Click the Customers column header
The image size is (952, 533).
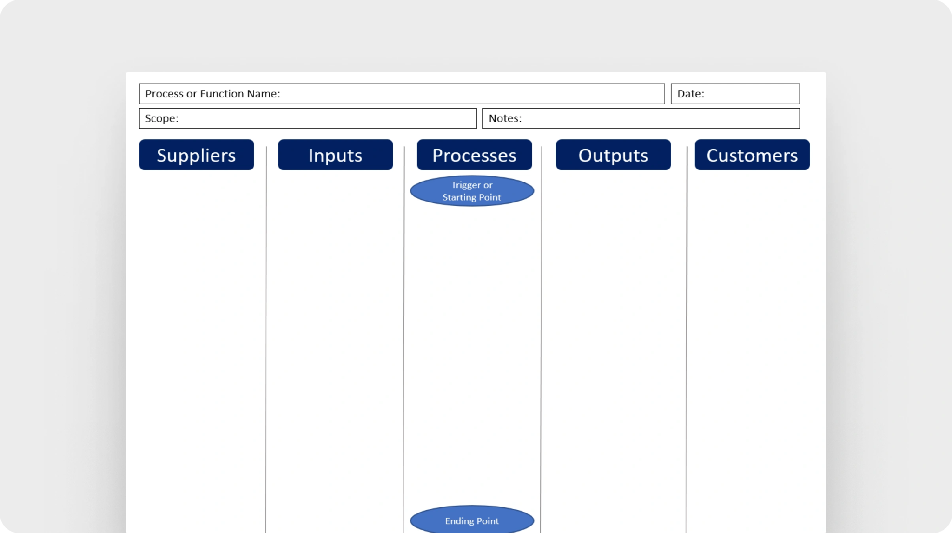coord(752,155)
